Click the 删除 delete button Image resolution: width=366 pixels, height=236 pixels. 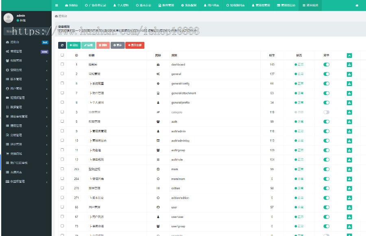103,45
